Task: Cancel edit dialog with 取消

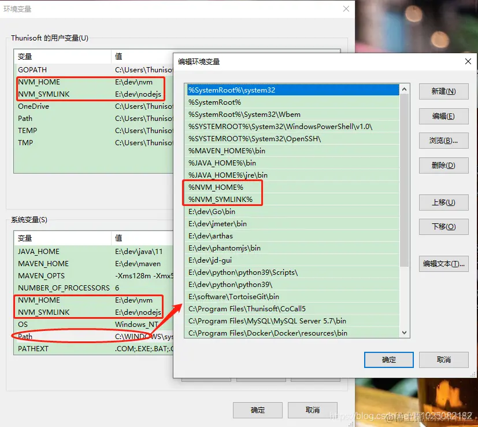Action: (x=443, y=360)
